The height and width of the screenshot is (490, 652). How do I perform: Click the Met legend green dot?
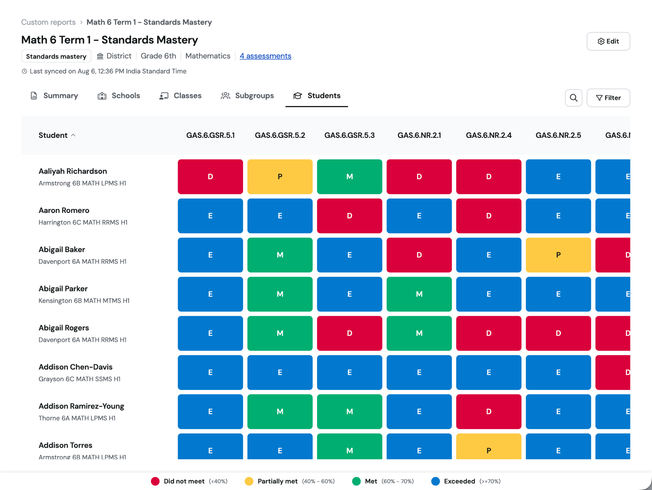[357, 481]
